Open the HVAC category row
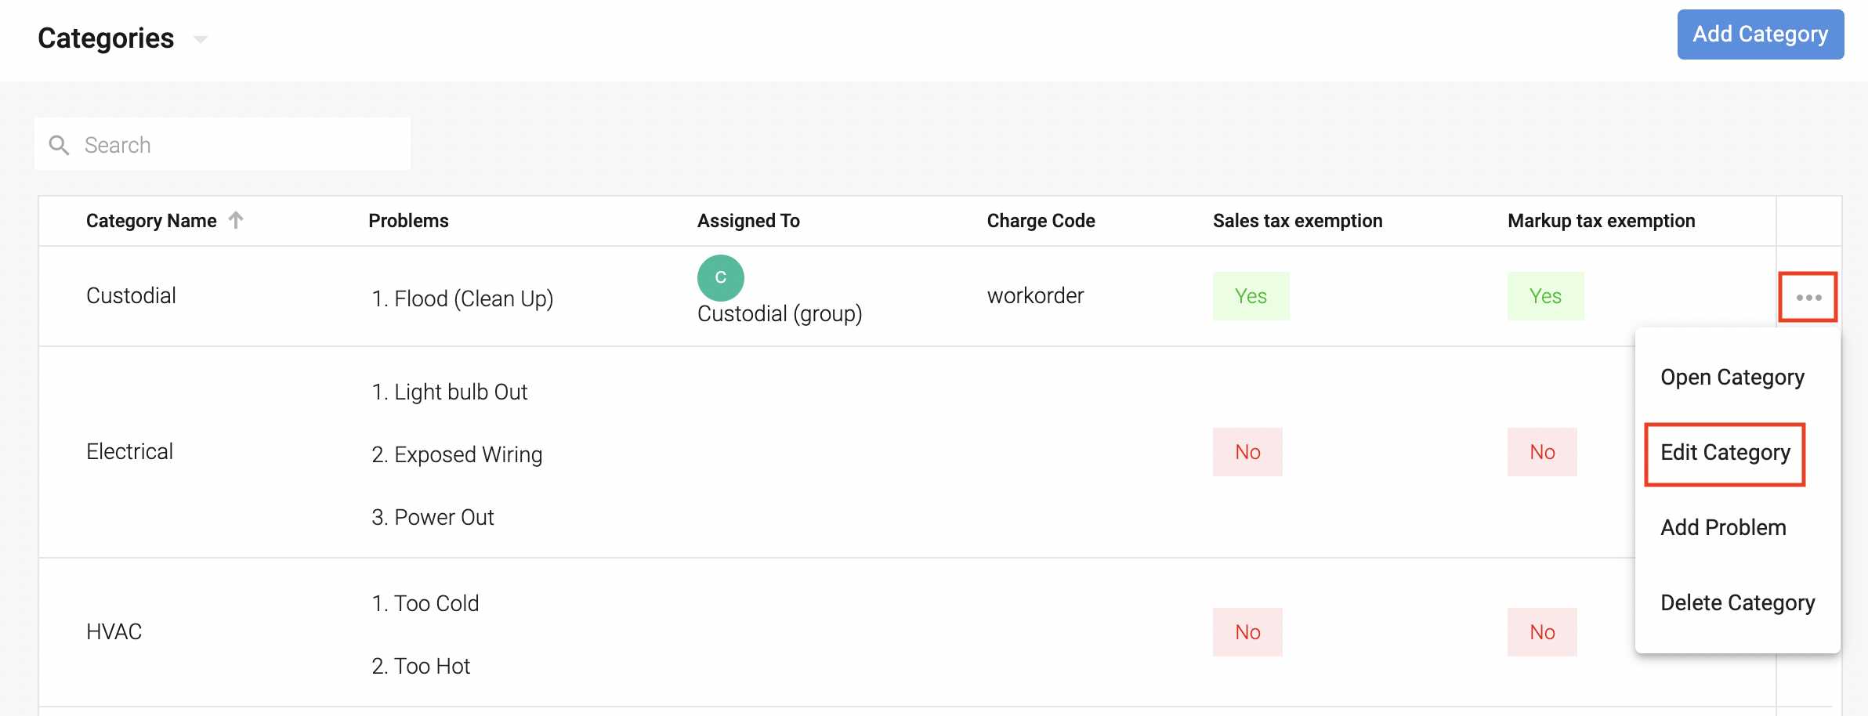Image resolution: width=1868 pixels, height=716 pixels. pyautogui.click(x=114, y=632)
